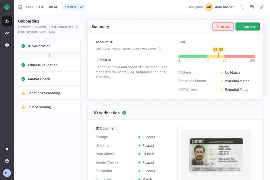270x180 pixels.
Task: Navigate to Cases breadcrumb
Action: (26, 7)
